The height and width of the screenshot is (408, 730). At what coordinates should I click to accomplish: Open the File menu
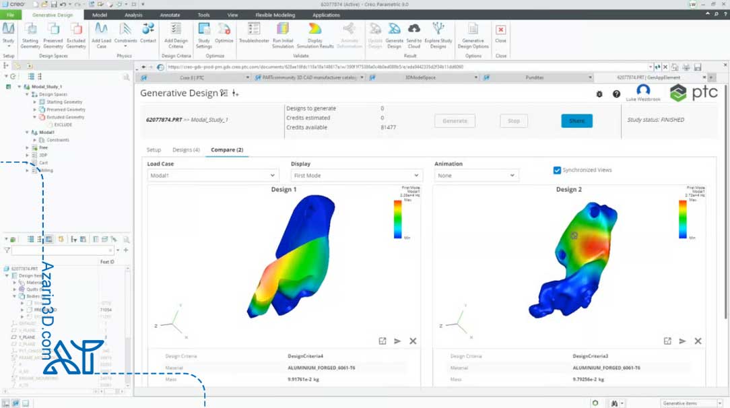tap(10, 15)
